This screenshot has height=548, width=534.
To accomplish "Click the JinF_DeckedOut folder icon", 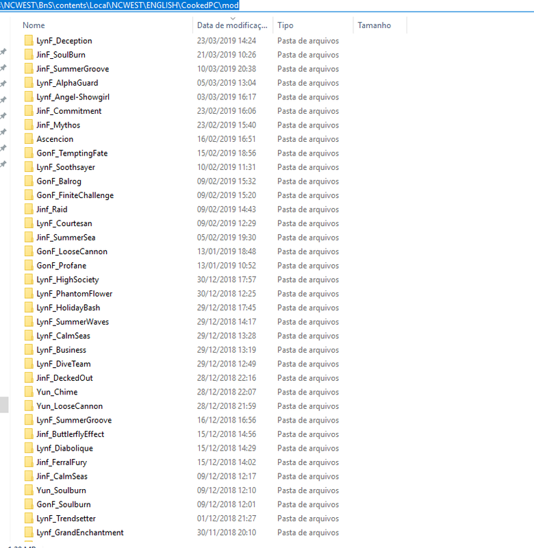I will pyautogui.click(x=29, y=378).
